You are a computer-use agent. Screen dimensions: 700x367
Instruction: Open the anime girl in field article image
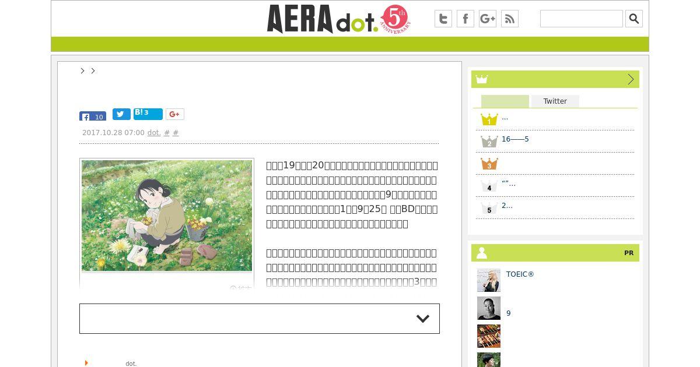pyautogui.click(x=167, y=216)
